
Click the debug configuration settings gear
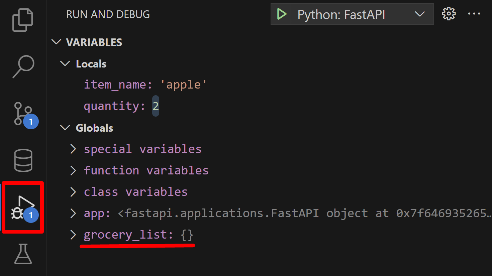pos(448,14)
